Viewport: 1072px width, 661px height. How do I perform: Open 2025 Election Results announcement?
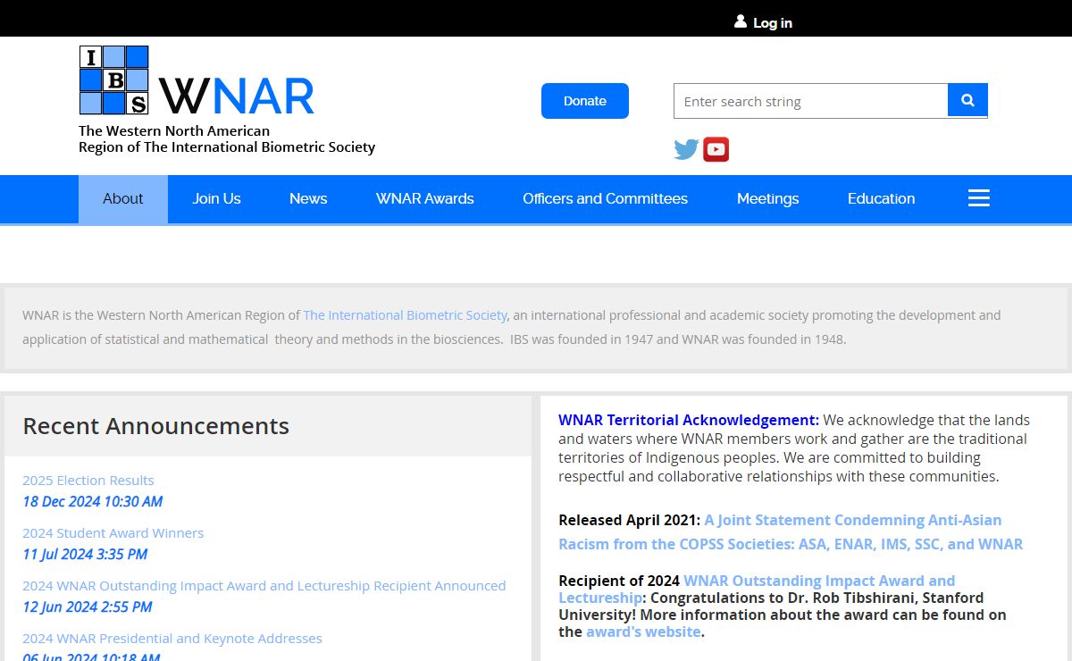click(x=88, y=481)
